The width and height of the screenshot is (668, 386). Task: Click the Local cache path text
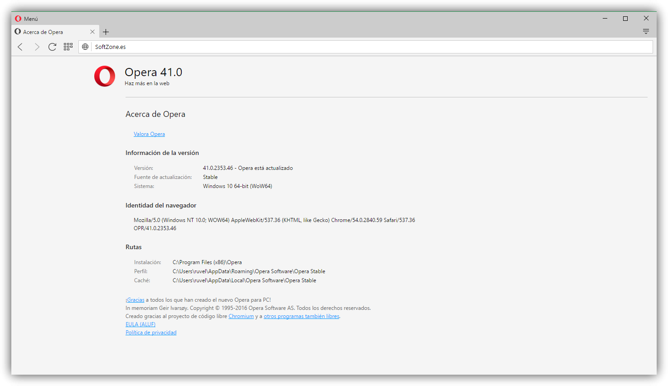pyautogui.click(x=244, y=280)
